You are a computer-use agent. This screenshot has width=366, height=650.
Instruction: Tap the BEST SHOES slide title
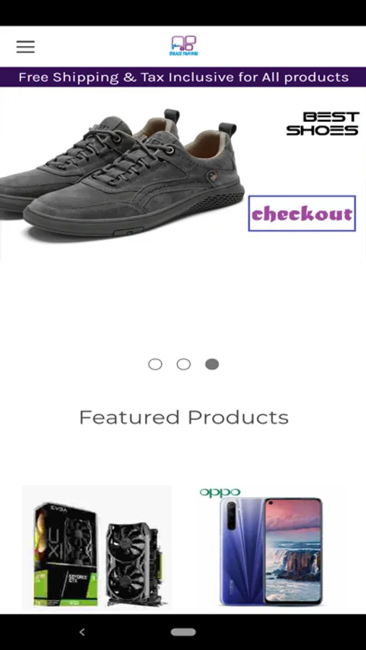(323, 123)
